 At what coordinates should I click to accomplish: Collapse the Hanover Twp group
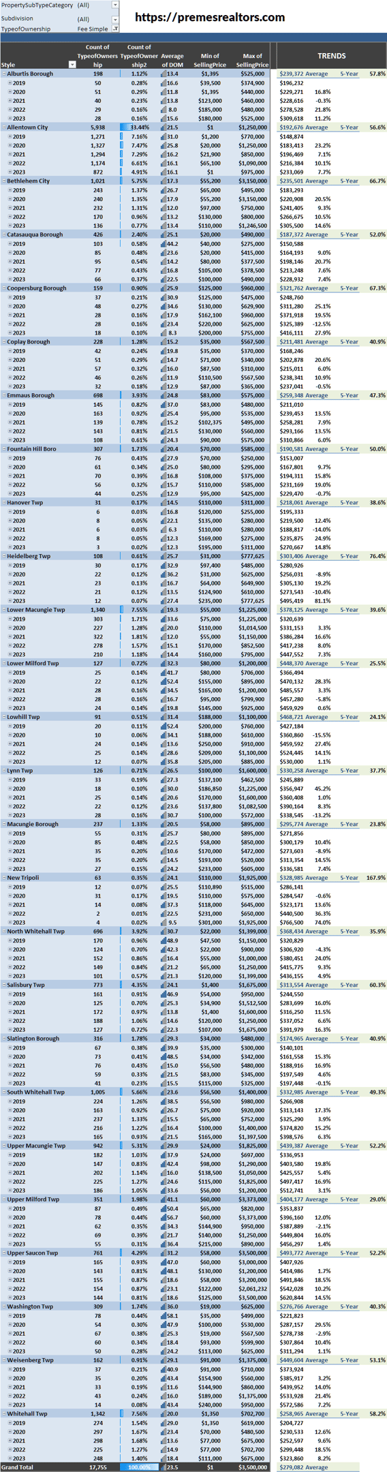pyautogui.click(x=3, y=503)
